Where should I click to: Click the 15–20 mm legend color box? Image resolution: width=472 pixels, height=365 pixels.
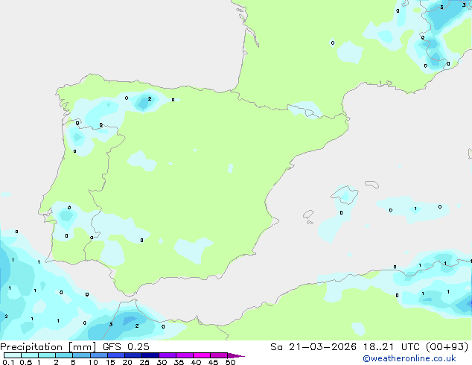coord(115,355)
